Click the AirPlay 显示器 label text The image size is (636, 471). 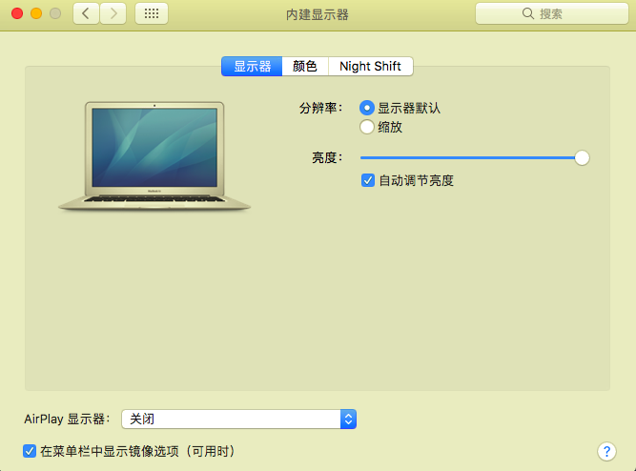[67, 419]
